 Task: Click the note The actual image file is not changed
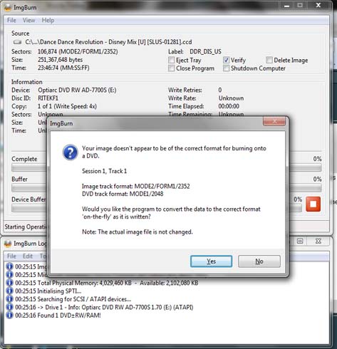pos(138,232)
